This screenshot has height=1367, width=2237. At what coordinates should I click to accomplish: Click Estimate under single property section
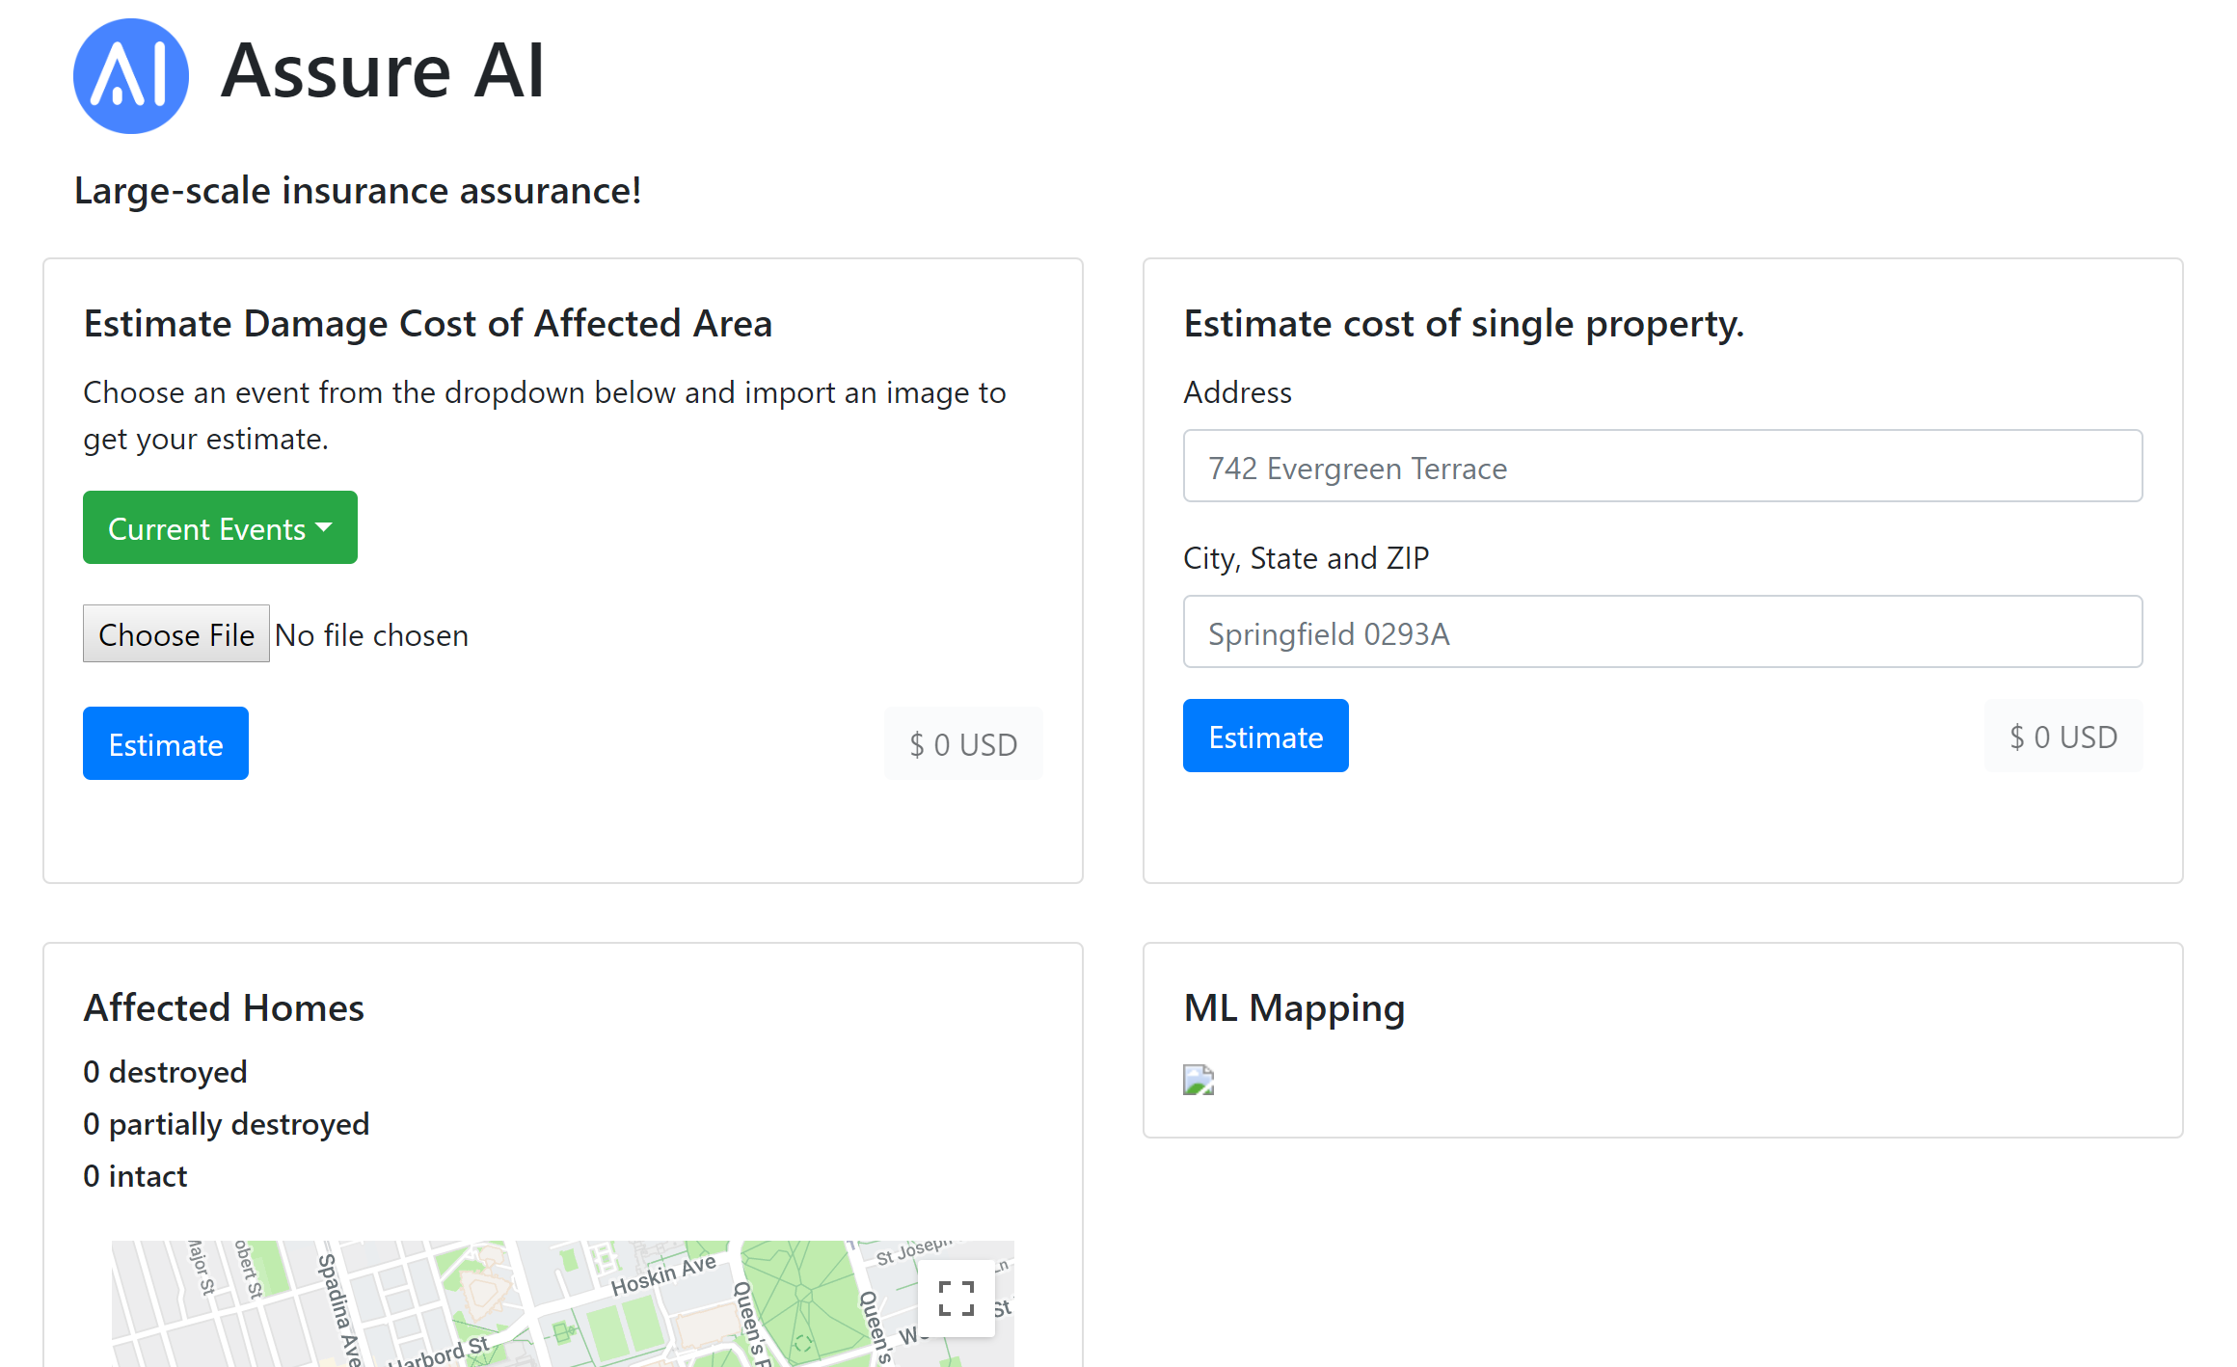[x=1265, y=737]
